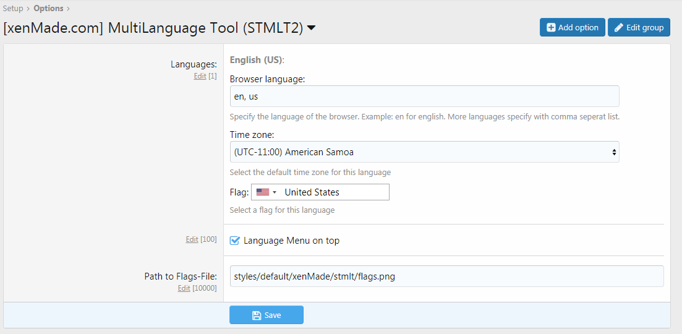Expand the MultiLanguage Tool title dropdown arrow
Viewport: 682px width, 334px height.
coord(312,28)
